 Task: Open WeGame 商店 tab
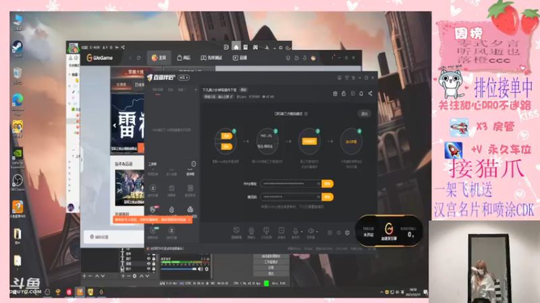(x=184, y=58)
